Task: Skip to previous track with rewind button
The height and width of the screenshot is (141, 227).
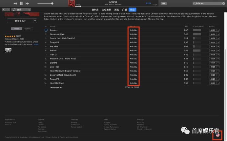Action: pos(15,4)
